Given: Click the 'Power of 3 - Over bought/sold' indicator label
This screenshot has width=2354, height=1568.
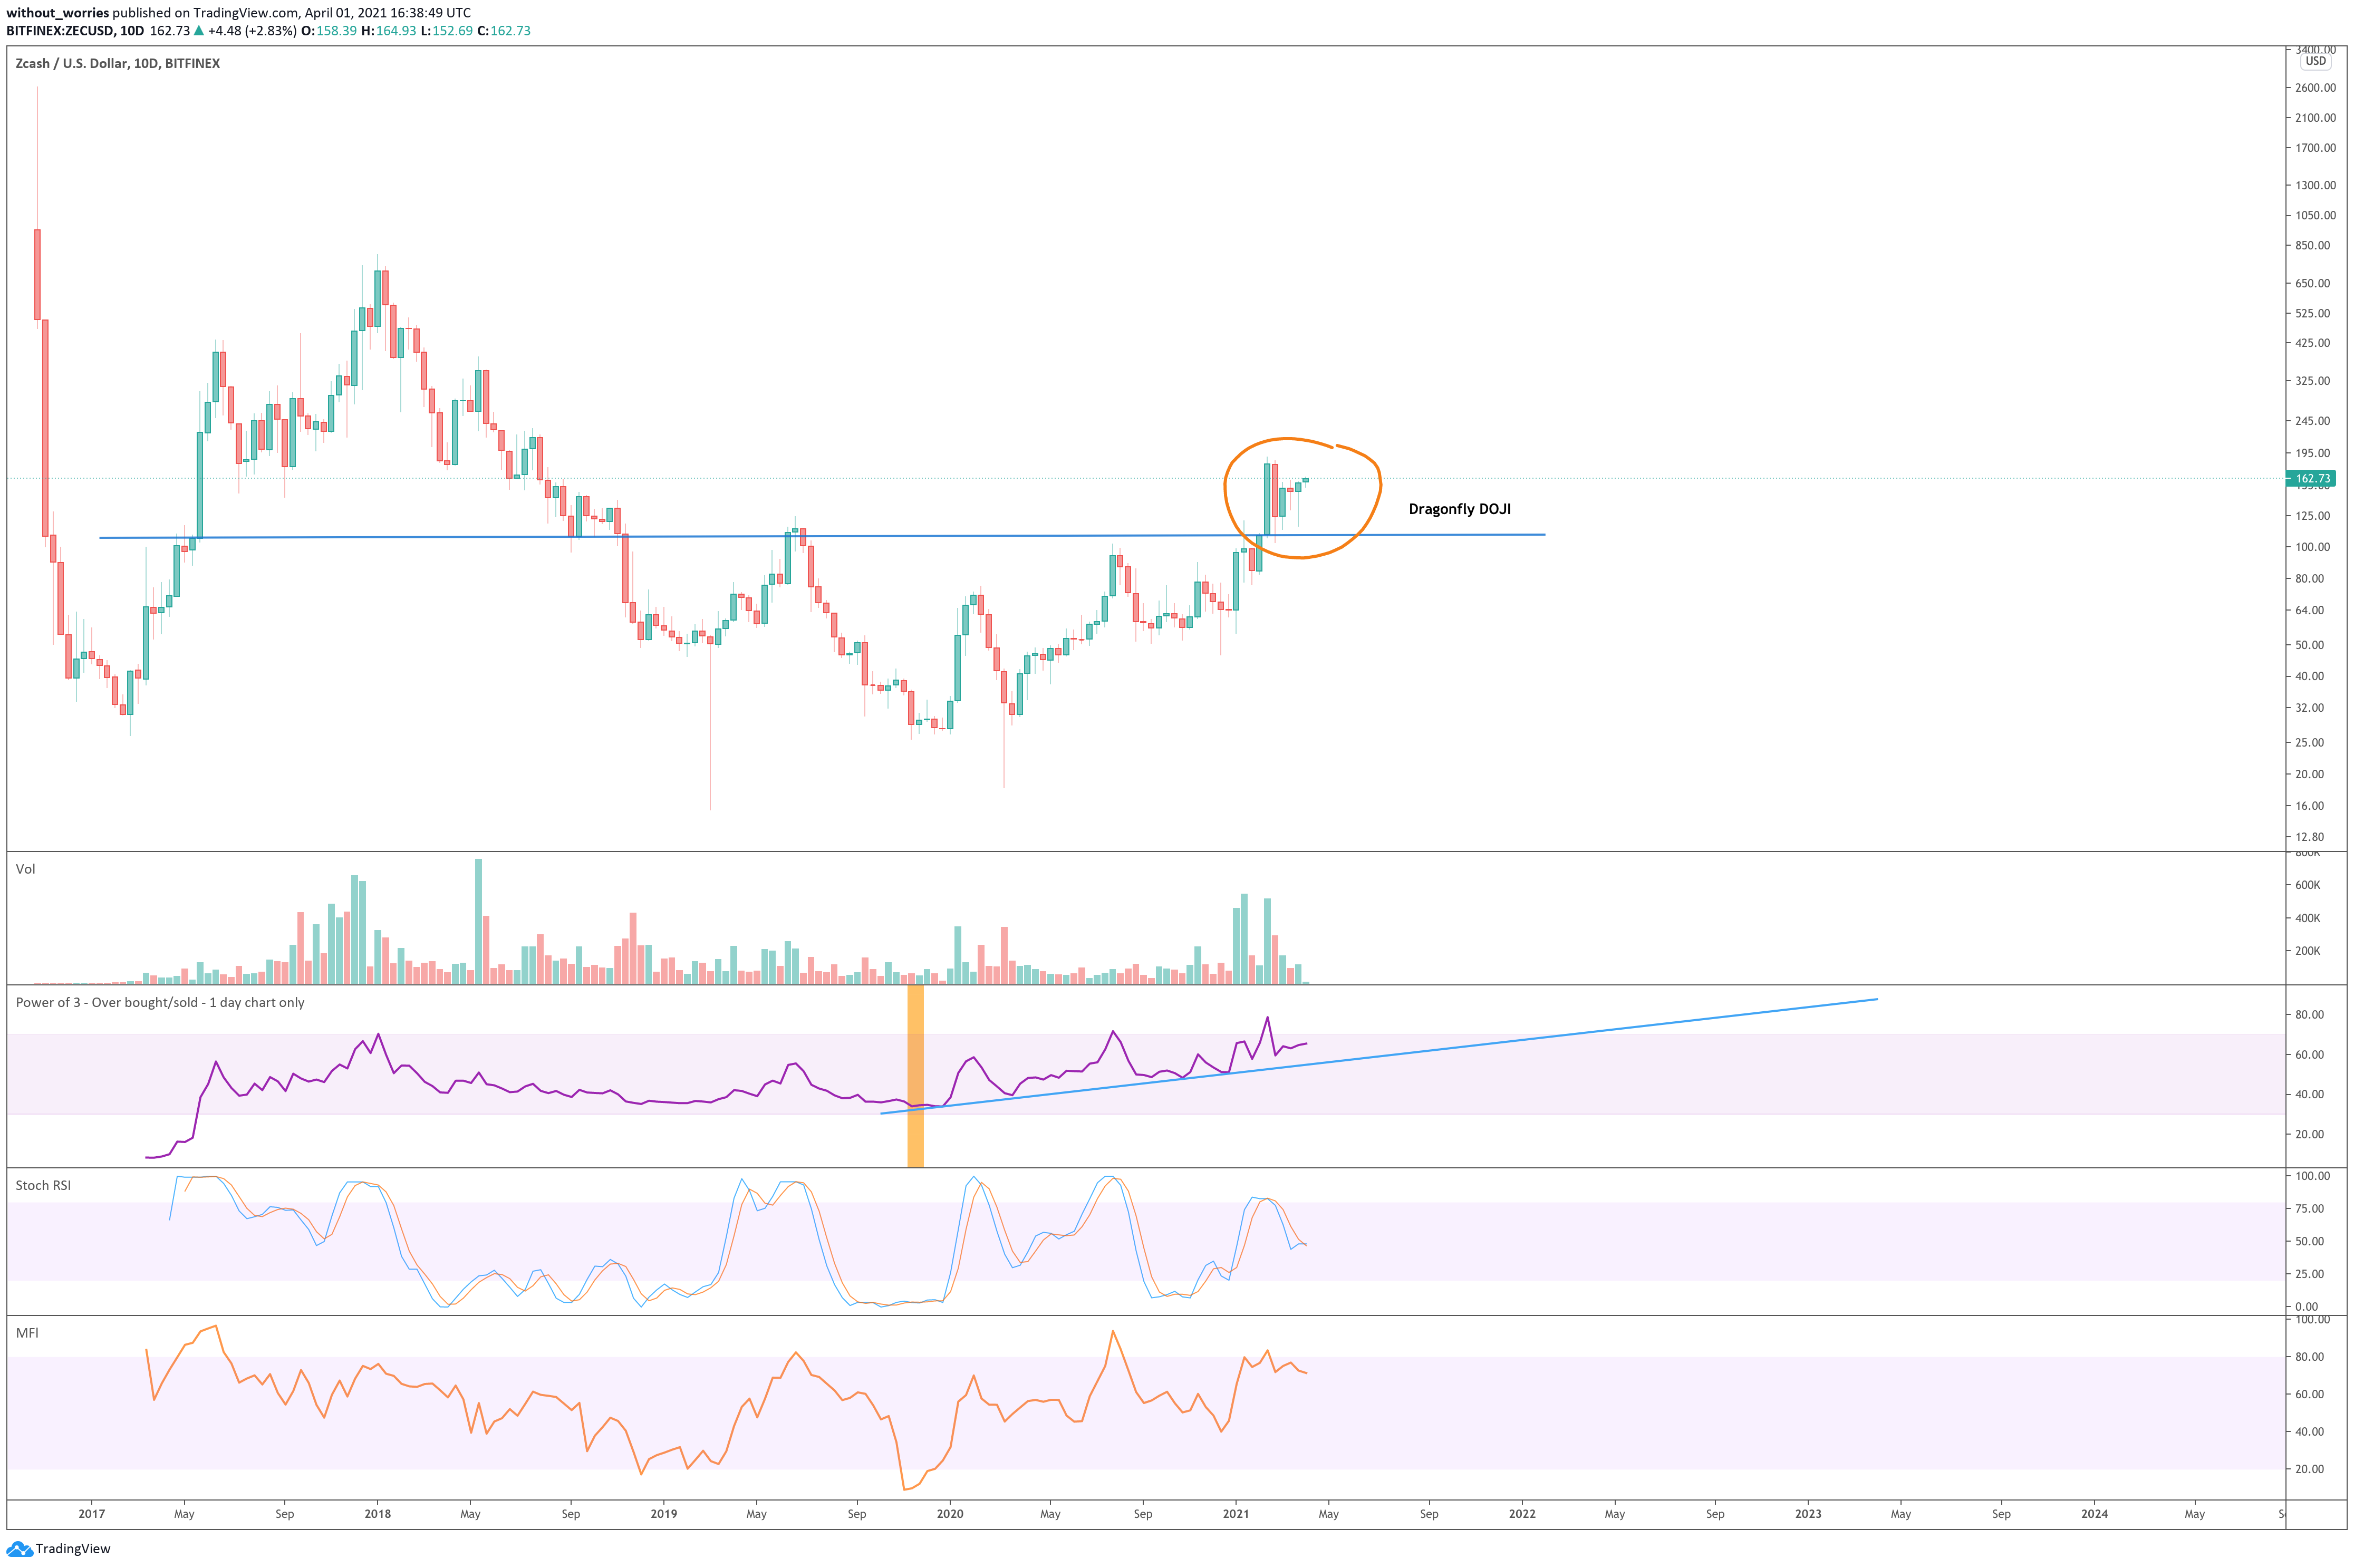Looking at the screenshot, I should [x=160, y=1002].
